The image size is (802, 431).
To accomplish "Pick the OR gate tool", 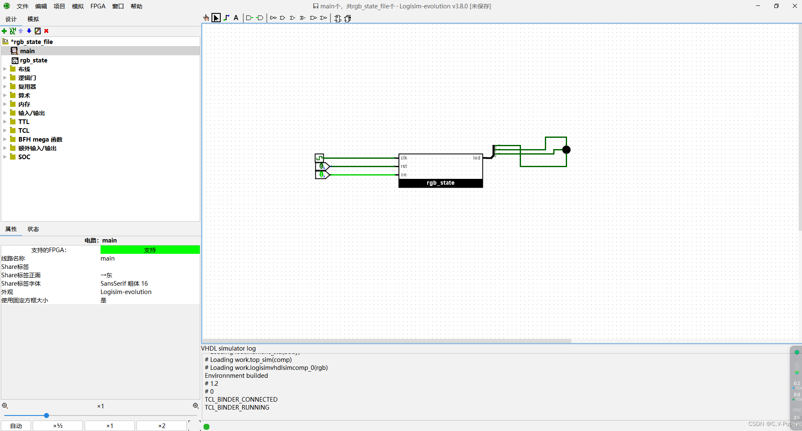I will [293, 18].
